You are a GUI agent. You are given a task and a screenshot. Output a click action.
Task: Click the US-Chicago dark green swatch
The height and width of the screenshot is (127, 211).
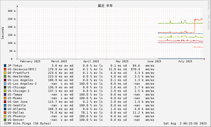click(5, 87)
